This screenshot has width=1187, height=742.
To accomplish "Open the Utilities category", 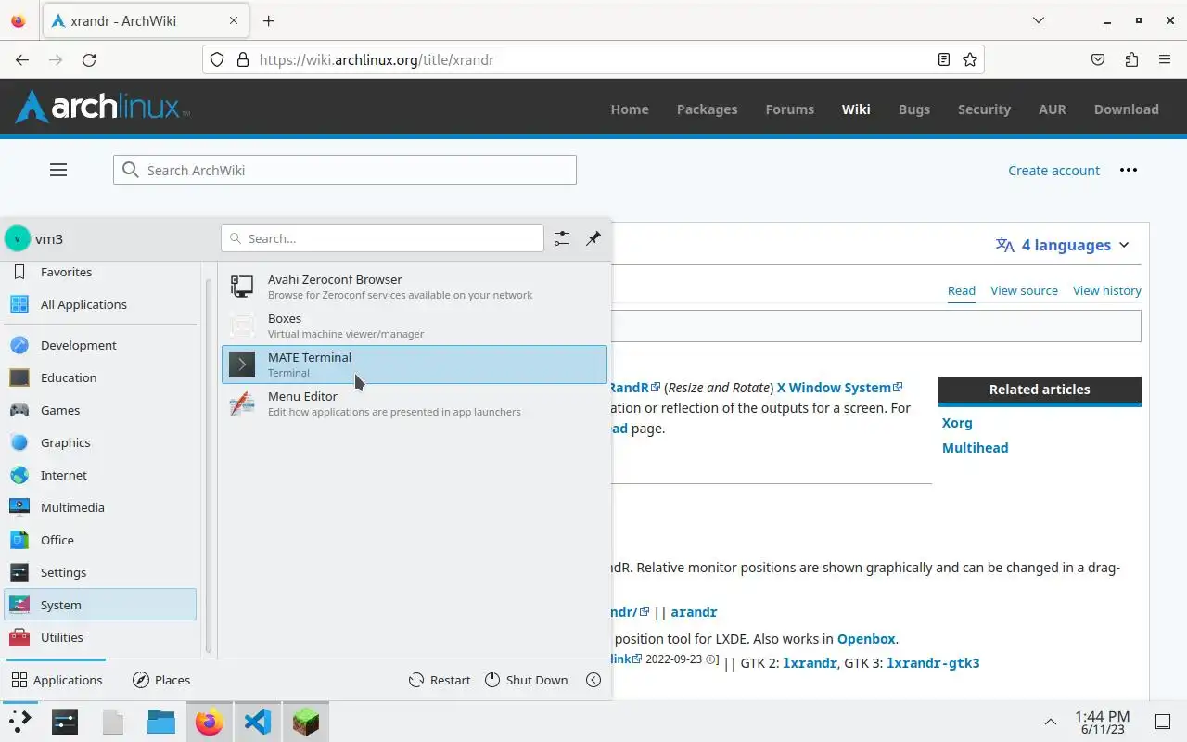I will (100, 637).
